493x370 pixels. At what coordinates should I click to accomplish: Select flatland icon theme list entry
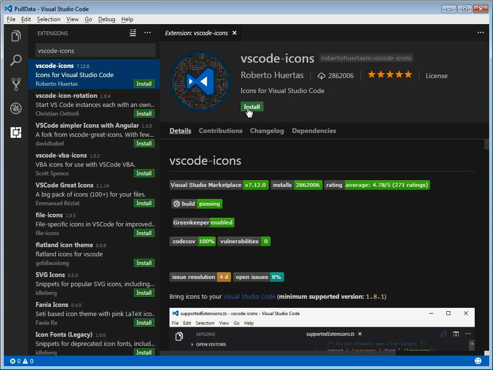94,253
